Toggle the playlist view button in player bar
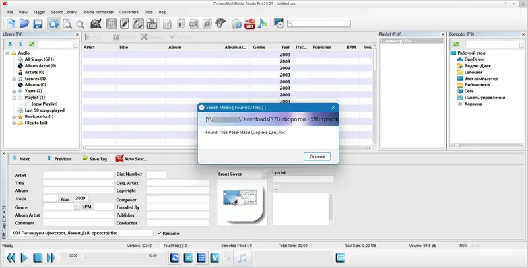The width and height of the screenshot is (528, 268). point(201,258)
